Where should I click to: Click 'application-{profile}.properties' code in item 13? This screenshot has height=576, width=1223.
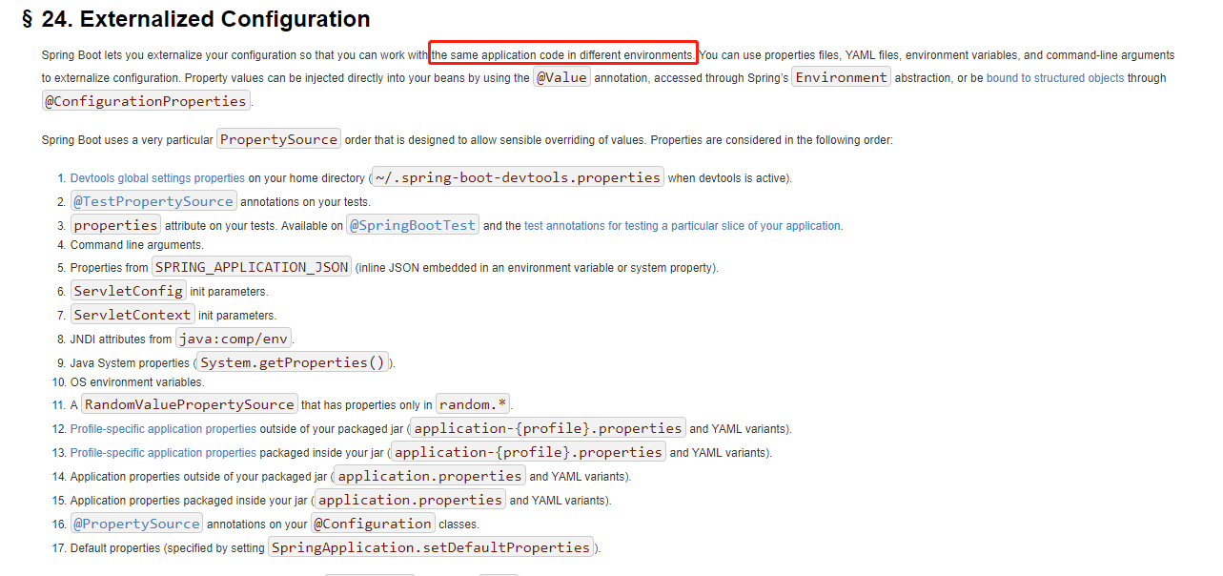(x=528, y=452)
